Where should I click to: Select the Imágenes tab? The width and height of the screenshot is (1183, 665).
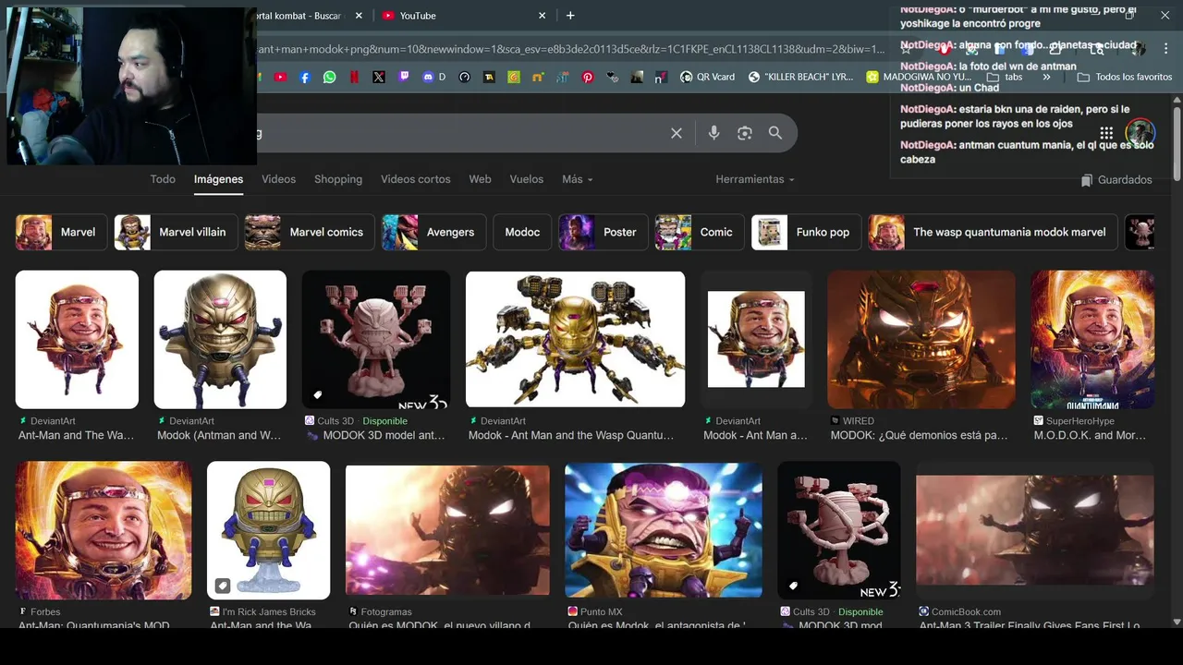point(218,179)
